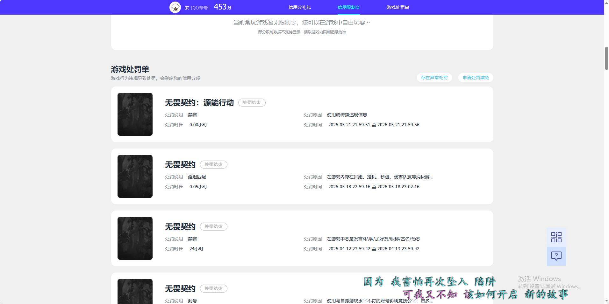The width and height of the screenshot is (609, 304).
Task: Click the 2026-04-12 23:59:42 penalty time range
Action: click(374, 249)
